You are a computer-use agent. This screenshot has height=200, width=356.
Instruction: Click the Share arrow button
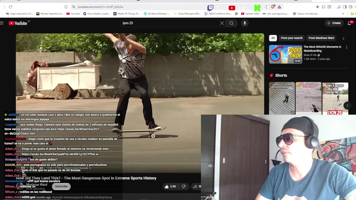pyautogui.click(x=196, y=186)
